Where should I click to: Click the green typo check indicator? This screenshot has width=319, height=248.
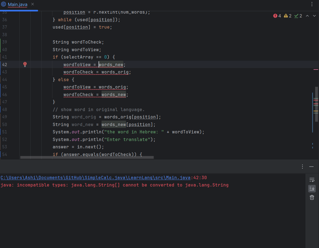(298, 16)
